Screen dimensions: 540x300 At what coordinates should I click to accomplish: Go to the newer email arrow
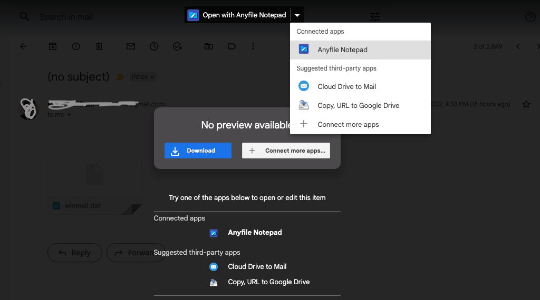click(518, 46)
